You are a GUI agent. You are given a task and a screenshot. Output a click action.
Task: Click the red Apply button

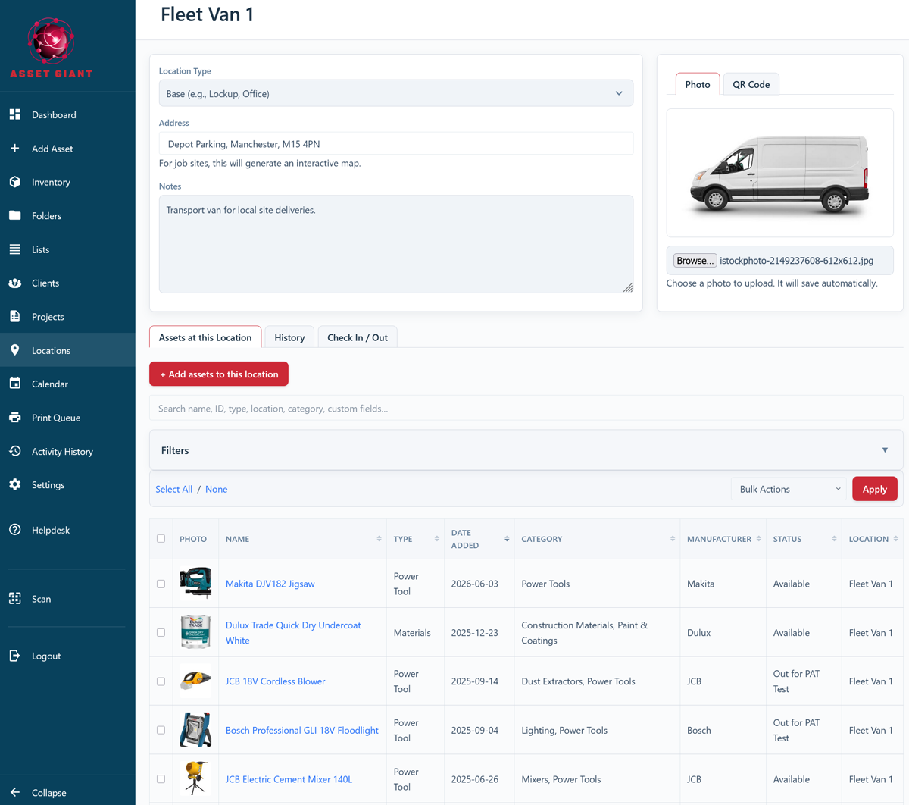click(875, 489)
